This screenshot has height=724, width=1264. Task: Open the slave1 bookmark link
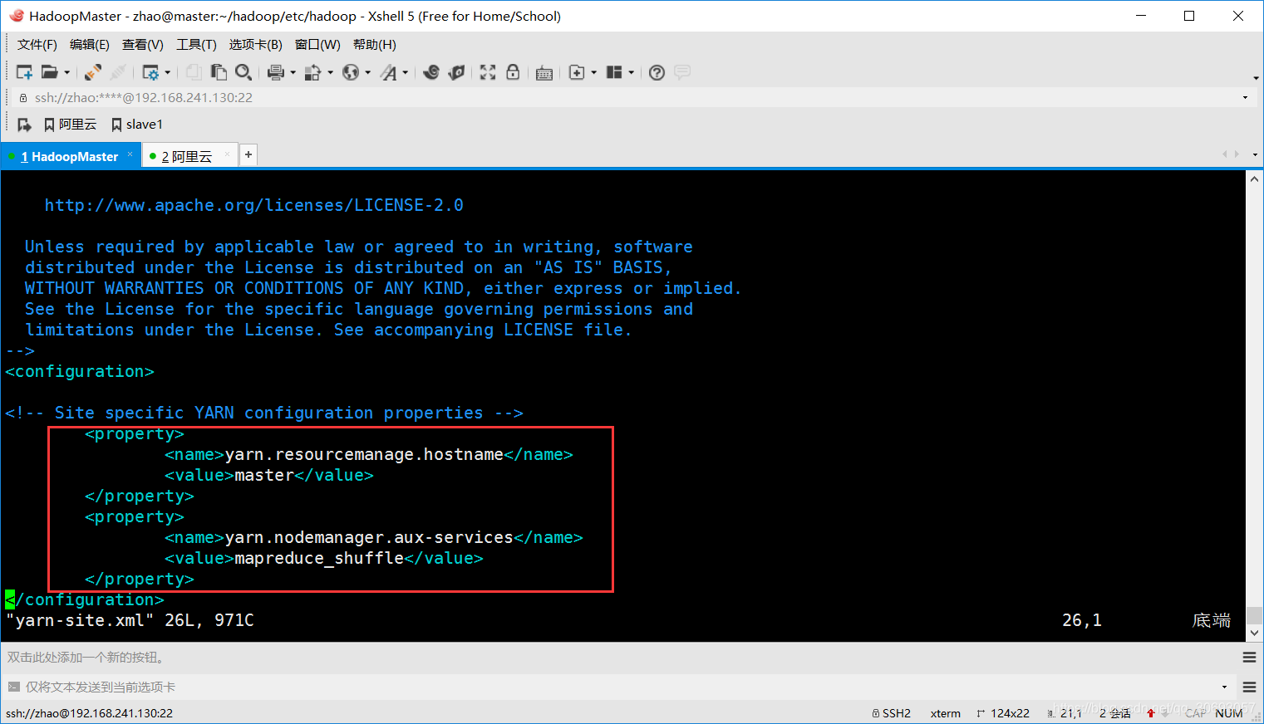click(x=137, y=125)
